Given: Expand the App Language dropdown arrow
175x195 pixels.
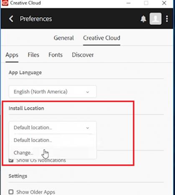Looking at the screenshot, I should pos(88,92).
